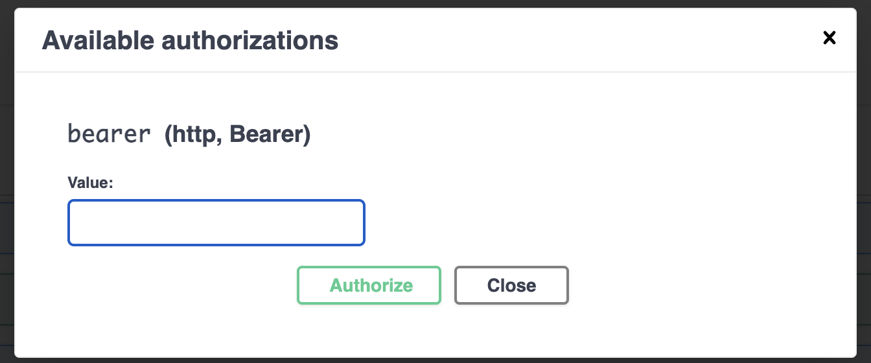Screen dimensions: 871x363
Task: Click the "Available authorizations" heading
Action: (x=190, y=41)
